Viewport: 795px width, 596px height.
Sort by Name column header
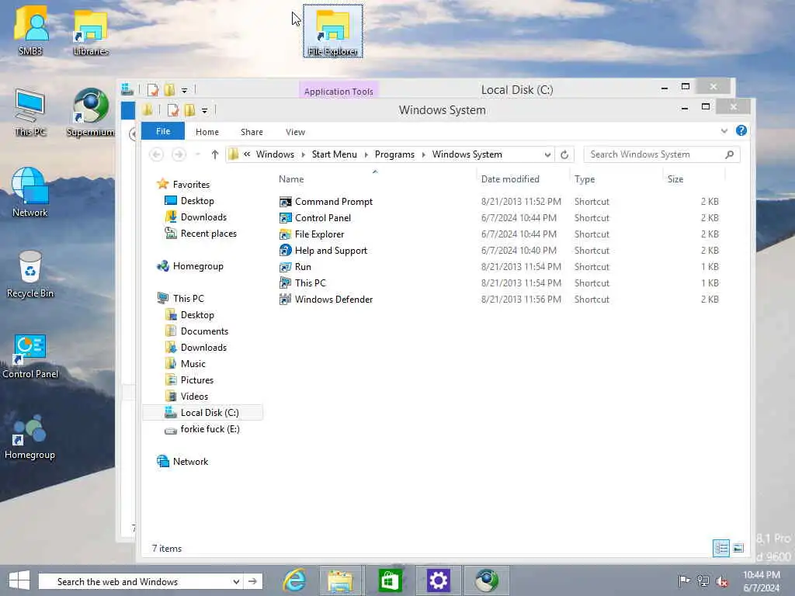click(x=291, y=179)
